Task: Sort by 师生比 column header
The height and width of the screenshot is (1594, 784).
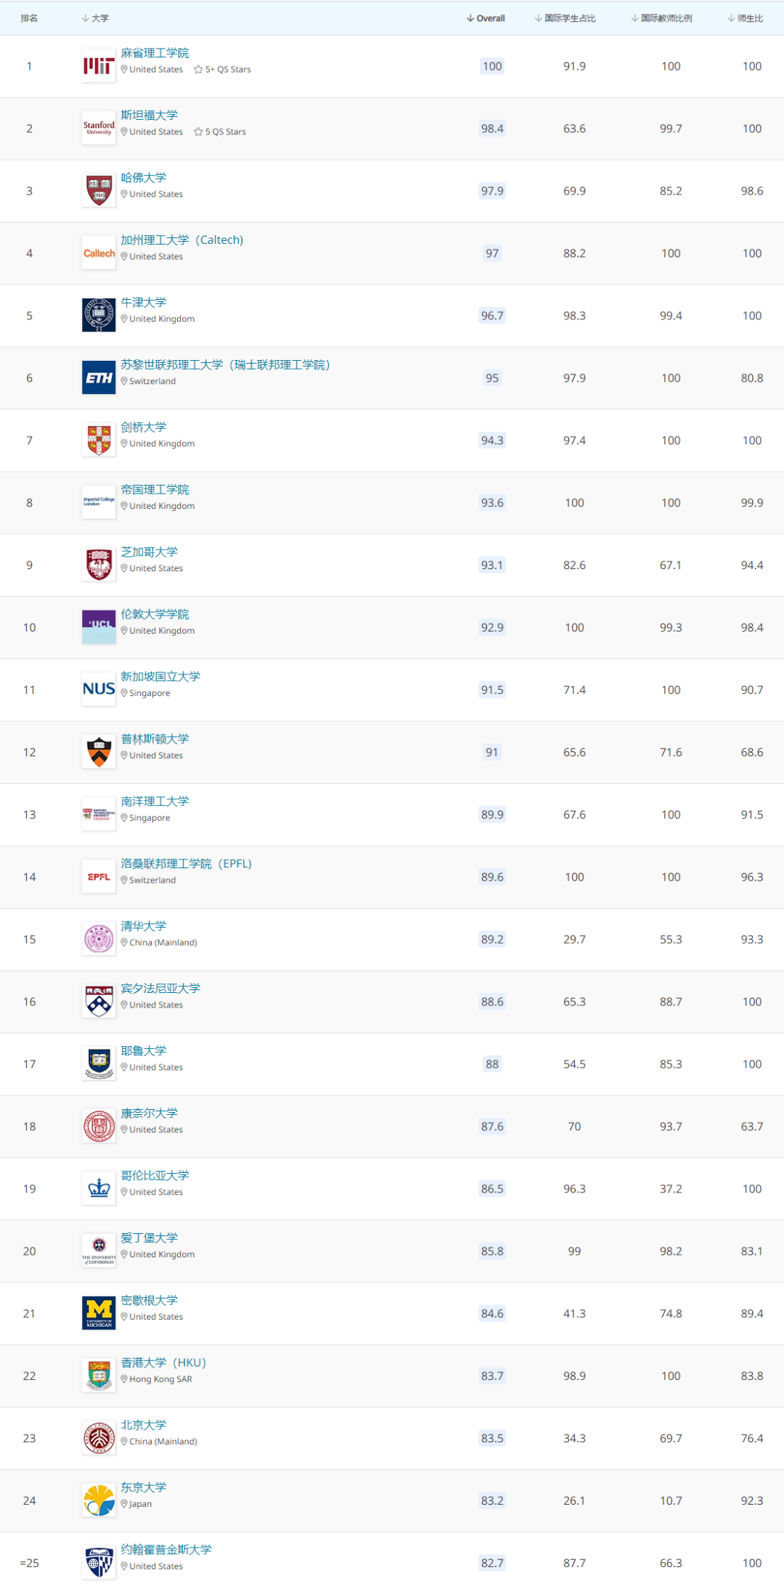Action: point(745,18)
